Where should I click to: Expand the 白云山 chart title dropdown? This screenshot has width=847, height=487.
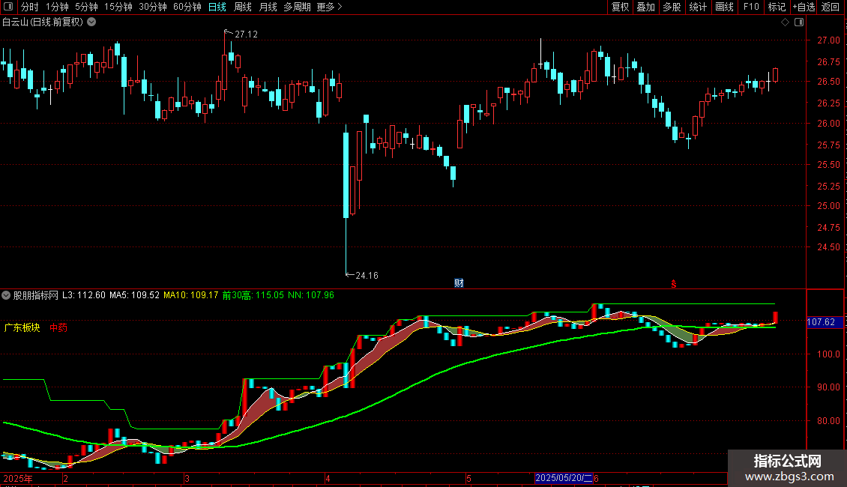pyautogui.click(x=92, y=22)
